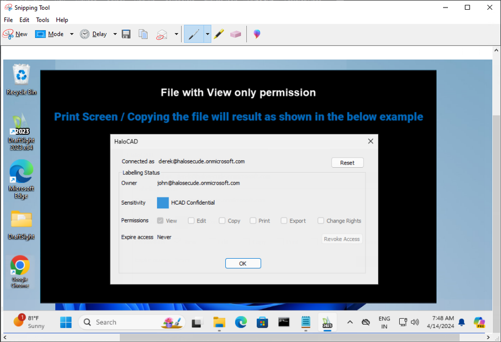Click the Save Snip floppy disk icon
Image resolution: width=501 pixels, height=342 pixels.
pos(126,34)
